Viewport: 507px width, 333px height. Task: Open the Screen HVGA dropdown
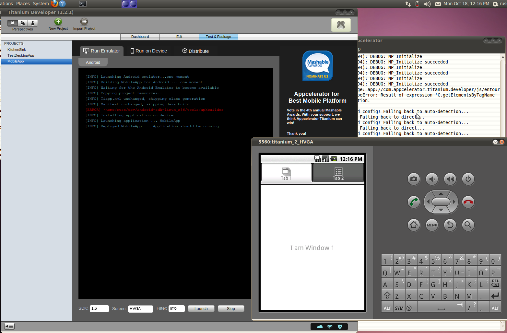coord(141,309)
